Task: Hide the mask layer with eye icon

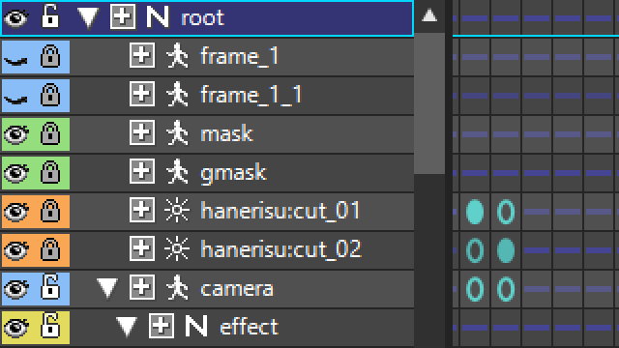Action: pyautogui.click(x=16, y=134)
